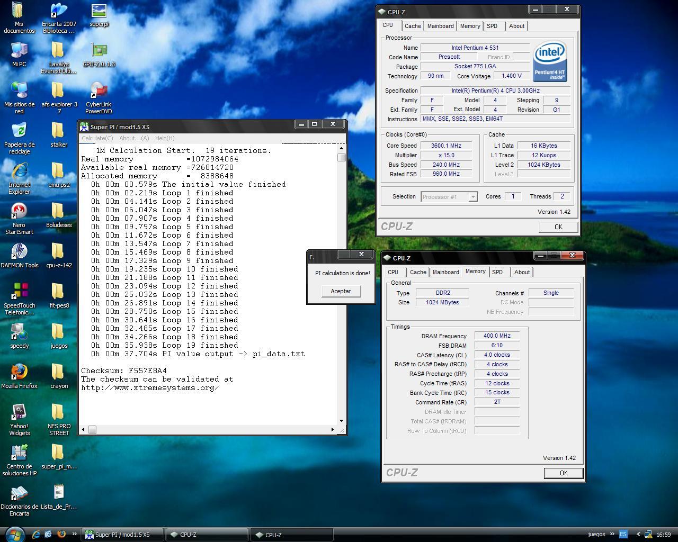The width and height of the screenshot is (678, 542).
Task: Launch GPU-Z 0.1.3 desktop icon
Action: [99, 55]
